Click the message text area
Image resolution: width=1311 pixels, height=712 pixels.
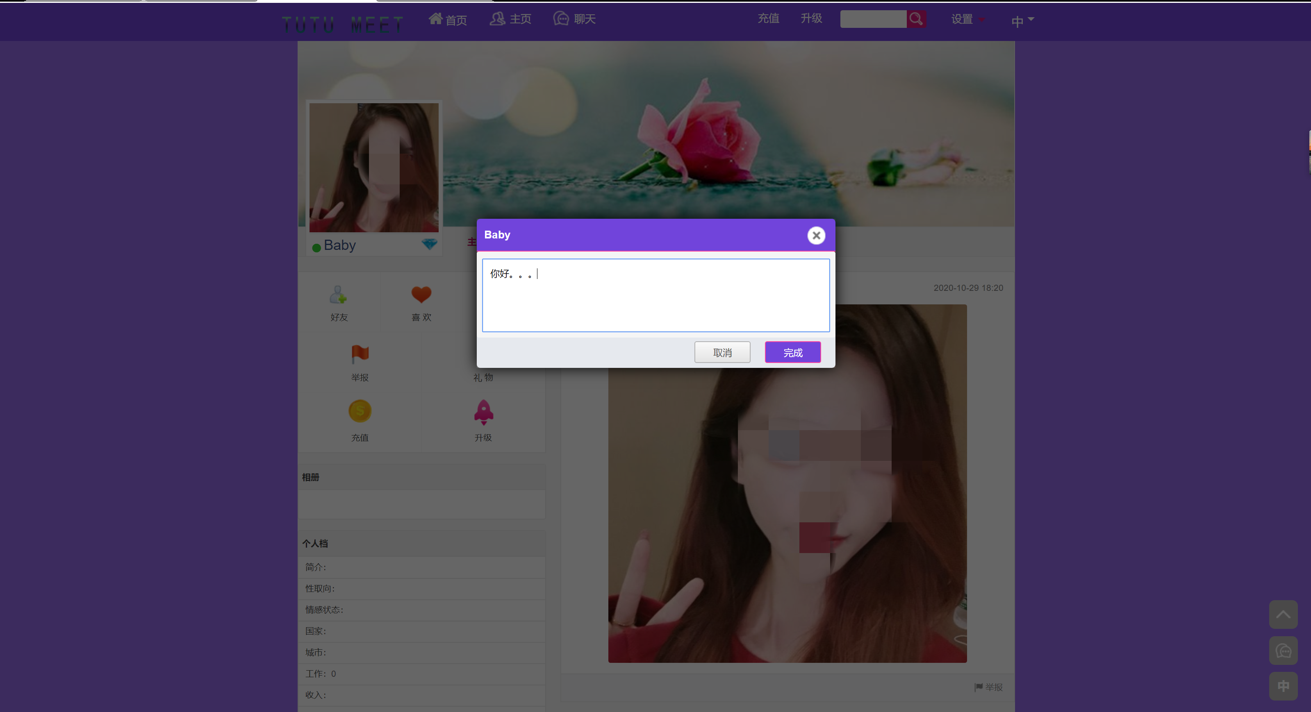[655, 295]
